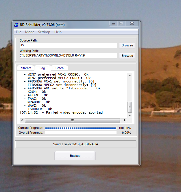The height and width of the screenshot is (192, 181).
Task: Click the log scroll down arrow
Action: 130,116
